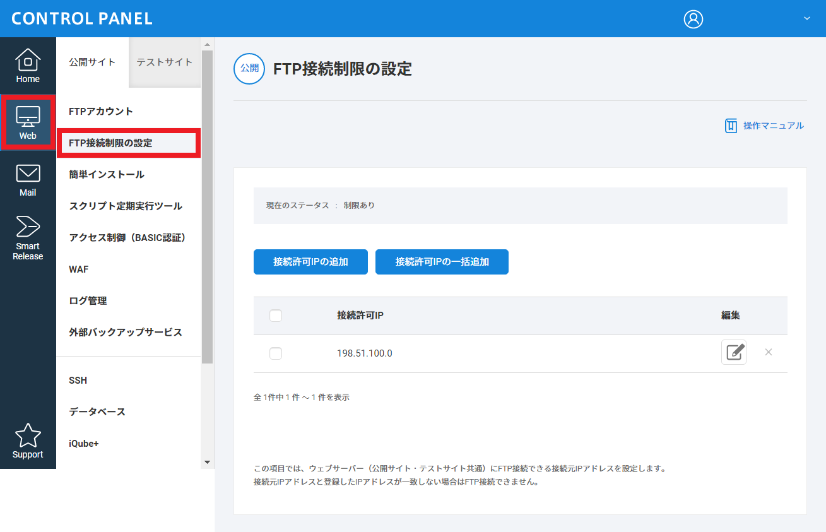Screen dimensions: 826x532
Task: Open Smart Release section
Action: [x=28, y=237]
